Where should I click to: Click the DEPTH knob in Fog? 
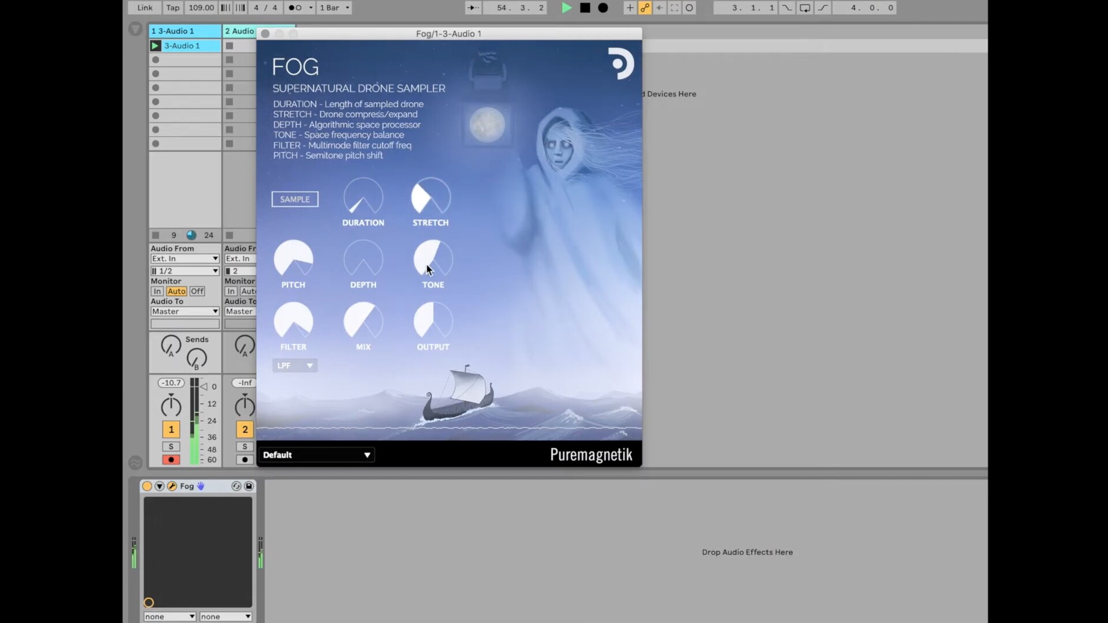point(363,259)
